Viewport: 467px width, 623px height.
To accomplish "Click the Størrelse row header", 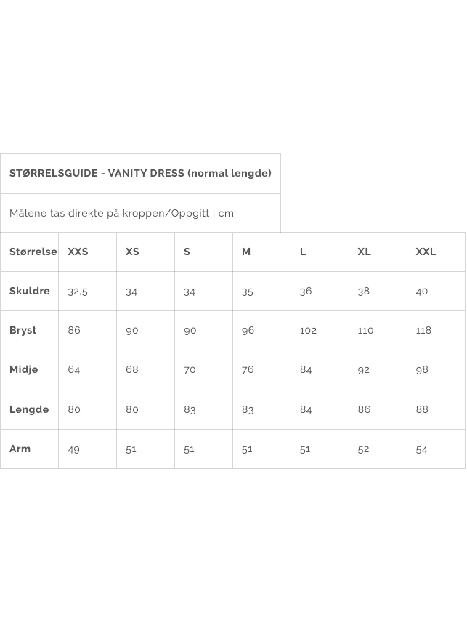I will [x=33, y=252].
